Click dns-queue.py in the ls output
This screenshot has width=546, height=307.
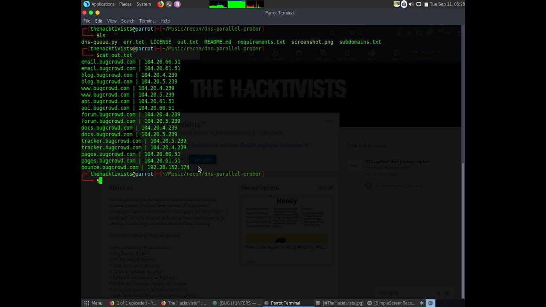(x=99, y=42)
